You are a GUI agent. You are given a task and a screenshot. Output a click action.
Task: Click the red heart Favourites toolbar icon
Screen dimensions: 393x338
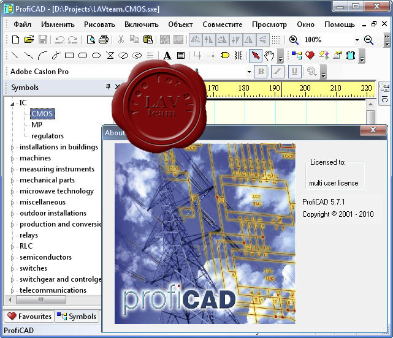coord(310,55)
